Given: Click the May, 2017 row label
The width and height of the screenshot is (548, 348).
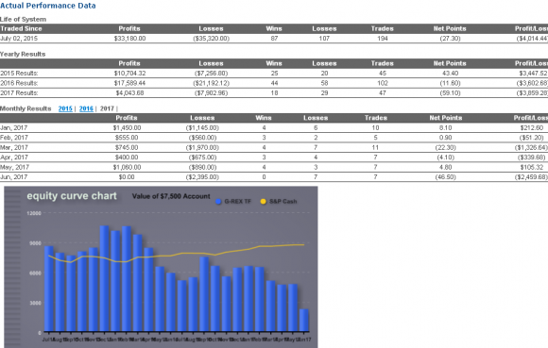Looking at the screenshot, I should (x=15, y=167).
